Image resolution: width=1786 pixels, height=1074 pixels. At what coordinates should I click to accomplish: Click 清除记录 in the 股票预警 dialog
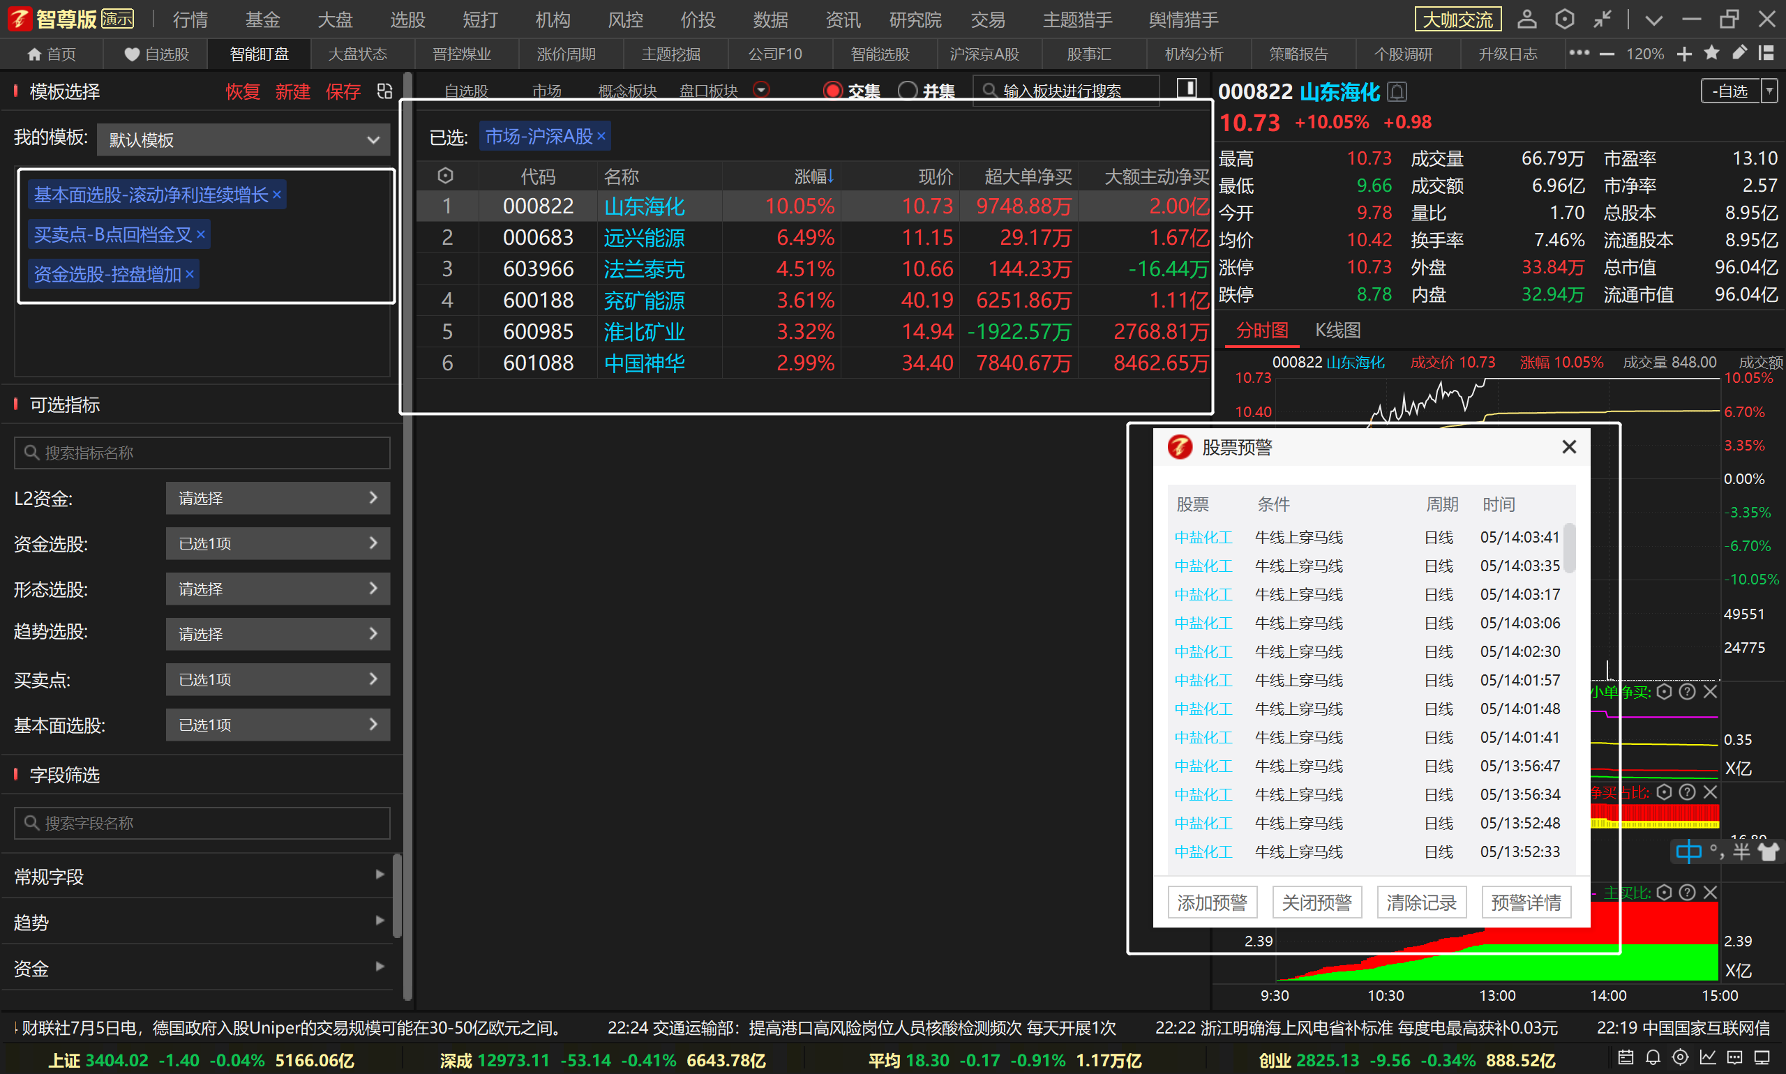point(1421,902)
